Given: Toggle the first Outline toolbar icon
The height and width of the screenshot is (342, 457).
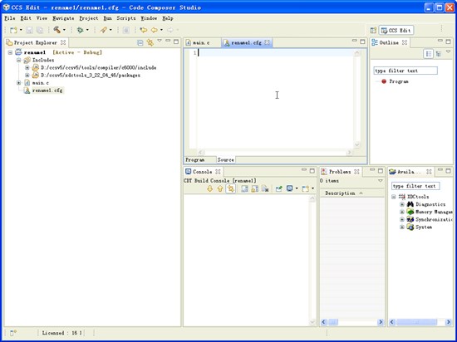Looking at the screenshot, I should click(x=429, y=54).
